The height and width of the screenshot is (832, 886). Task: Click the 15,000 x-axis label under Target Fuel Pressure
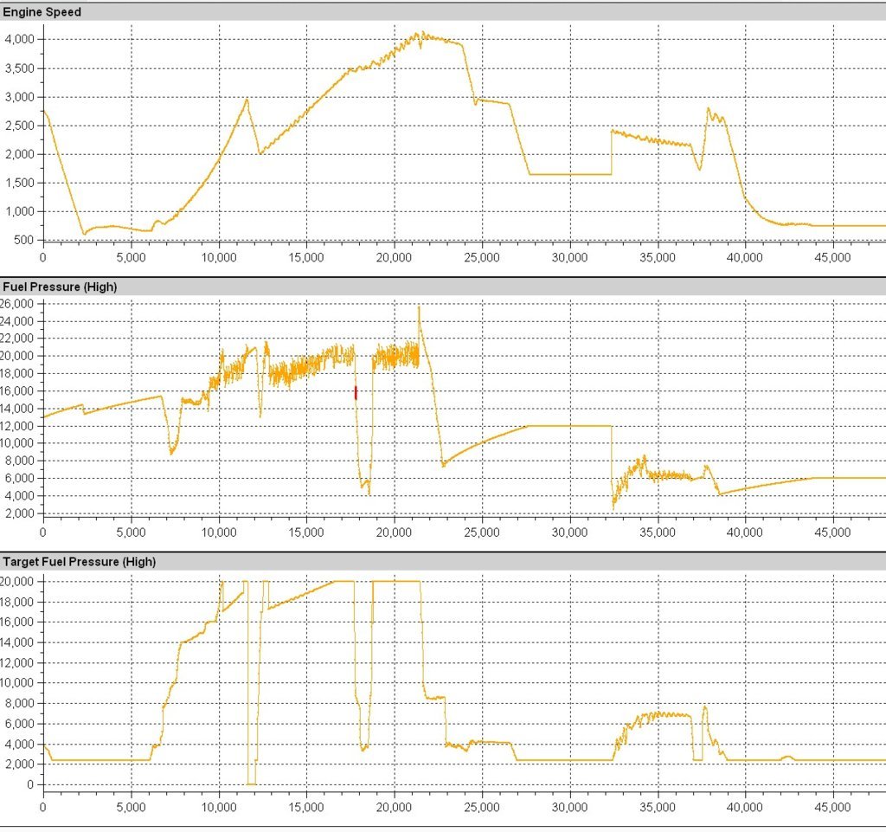tap(306, 807)
